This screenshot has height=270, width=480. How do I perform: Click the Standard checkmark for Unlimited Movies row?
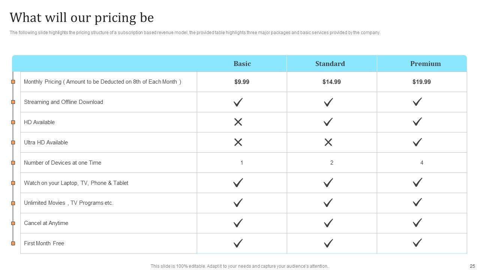click(328, 203)
